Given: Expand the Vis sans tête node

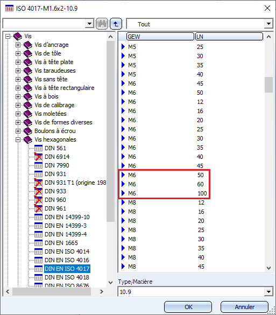Looking at the screenshot, I should coord(18,80).
